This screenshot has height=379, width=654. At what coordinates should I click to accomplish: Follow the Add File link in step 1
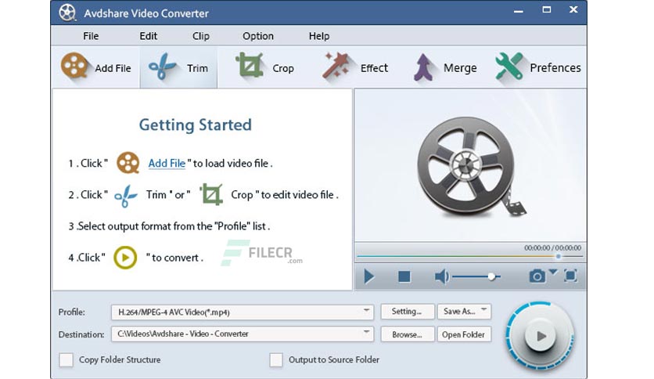point(167,163)
